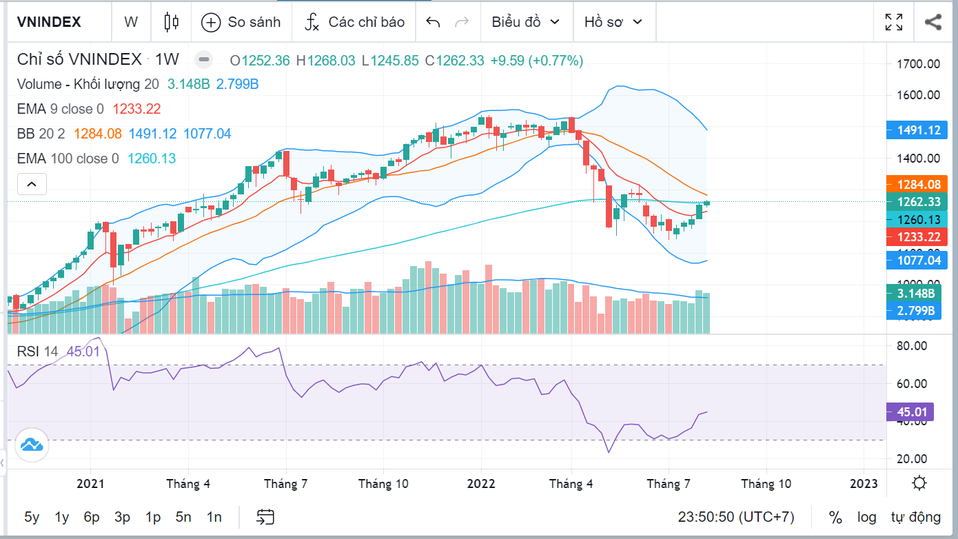The width and height of the screenshot is (958, 539).
Task: Click the close price C1262.33 value
Action: click(x=455, y=61)
